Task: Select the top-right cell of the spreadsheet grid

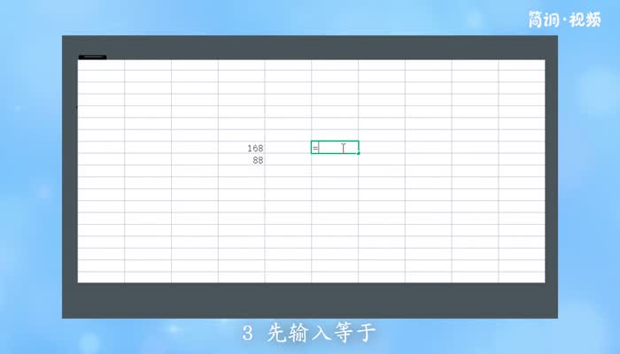Action: [x=522, y=65]
